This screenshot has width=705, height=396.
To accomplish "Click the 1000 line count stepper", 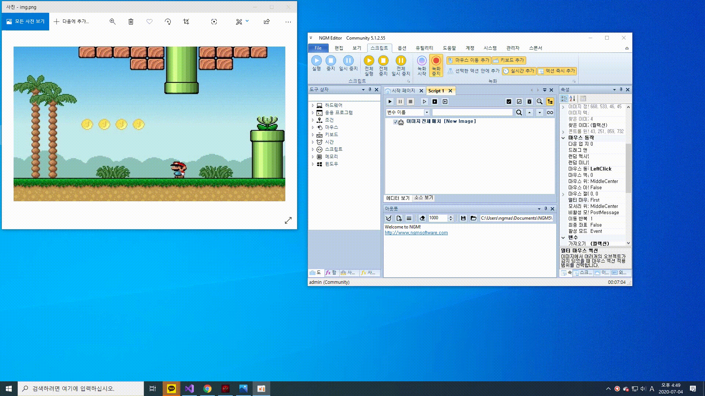I will click(451, 218).
